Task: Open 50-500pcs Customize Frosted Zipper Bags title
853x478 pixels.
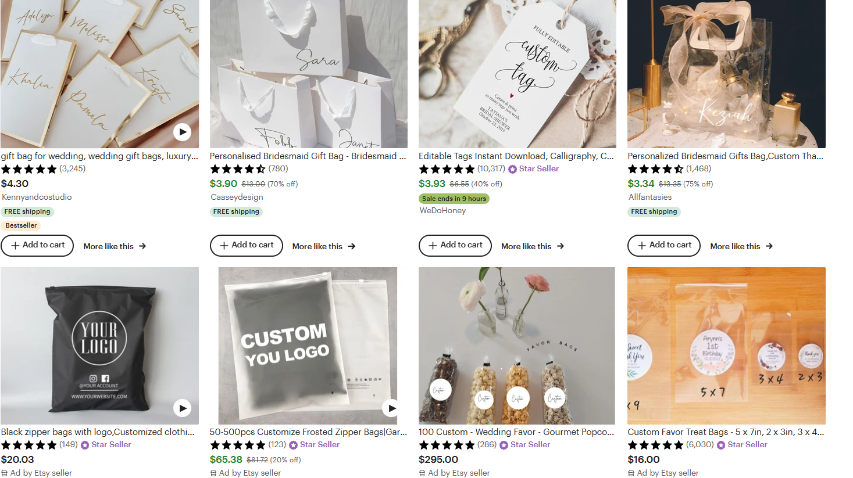Action: point(308,432)
